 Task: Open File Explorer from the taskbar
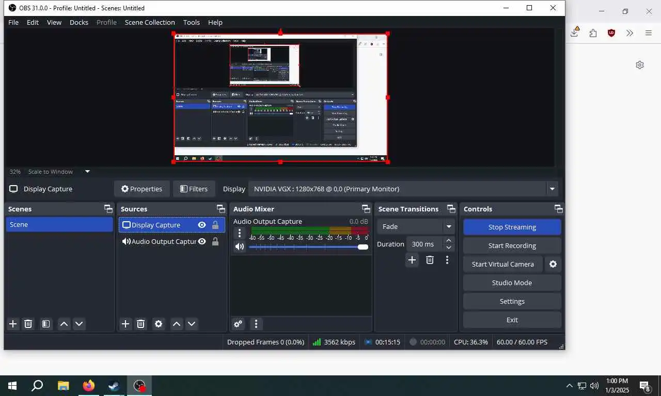[x=63, y=386]
